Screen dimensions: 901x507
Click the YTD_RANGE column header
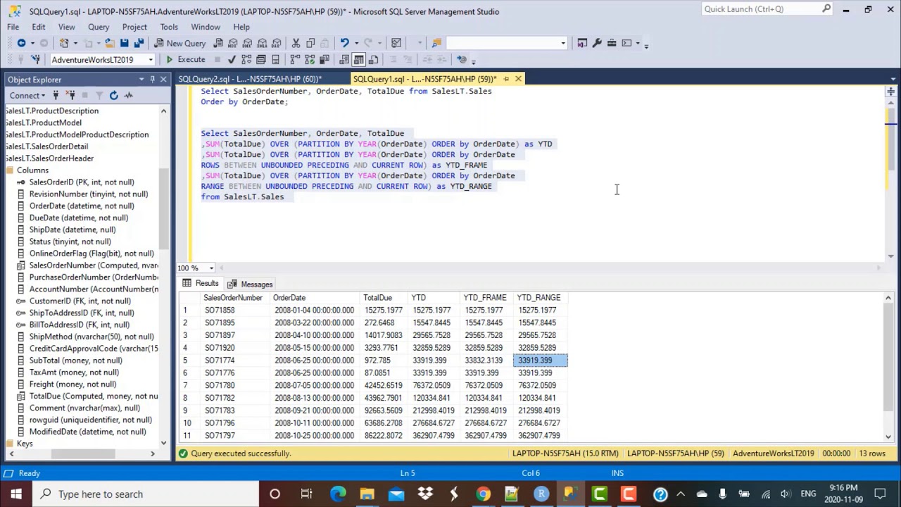pyautogui.click(x=541, y=298)
